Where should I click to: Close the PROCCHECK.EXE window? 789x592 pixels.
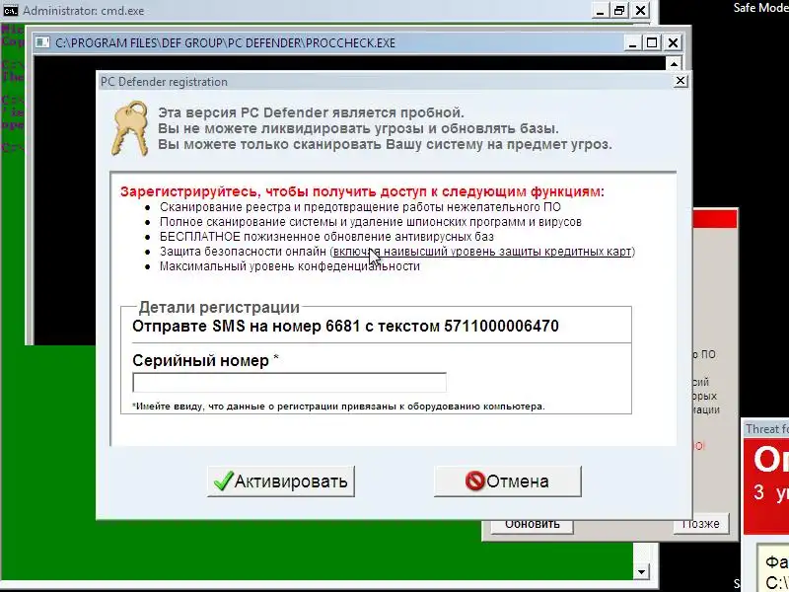[673, 42]
